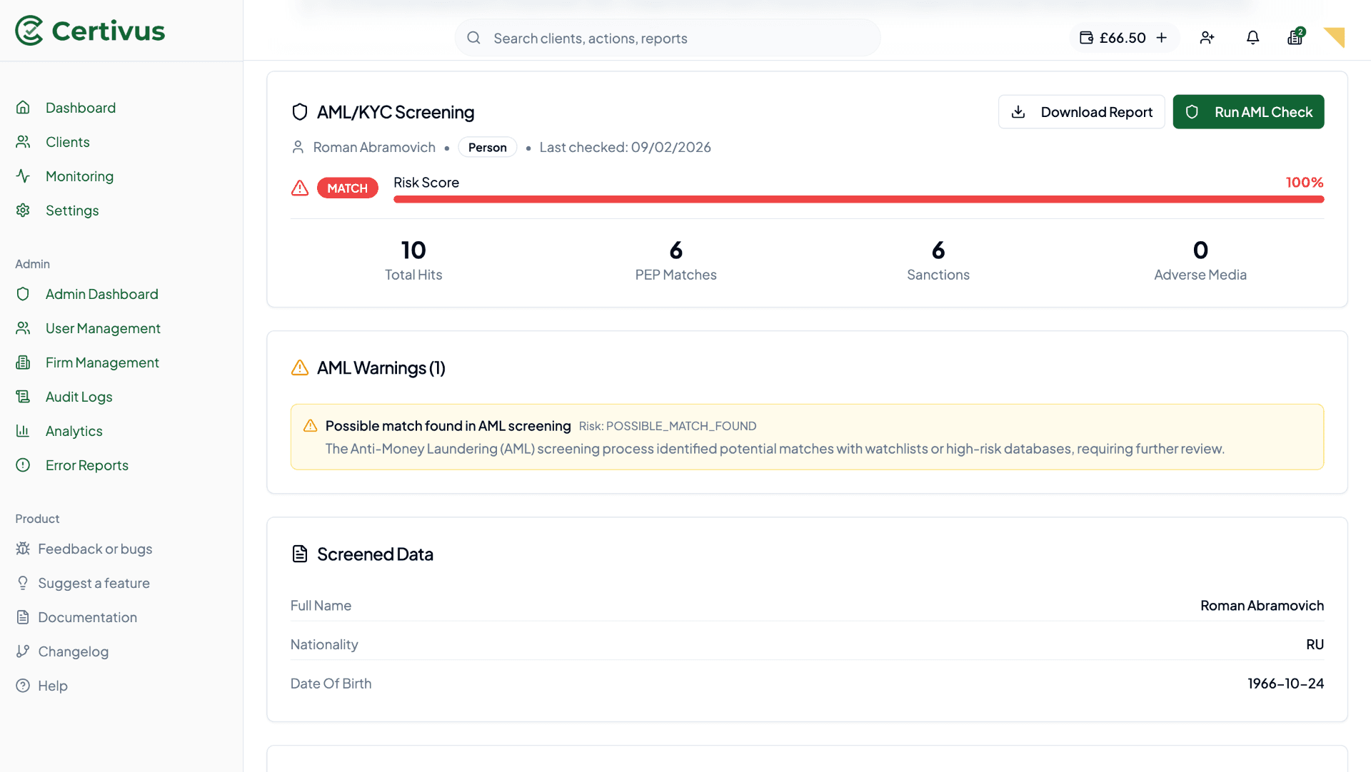1371x772 pixels.
Task: Open Settings menu item
Action: (72, 210)
